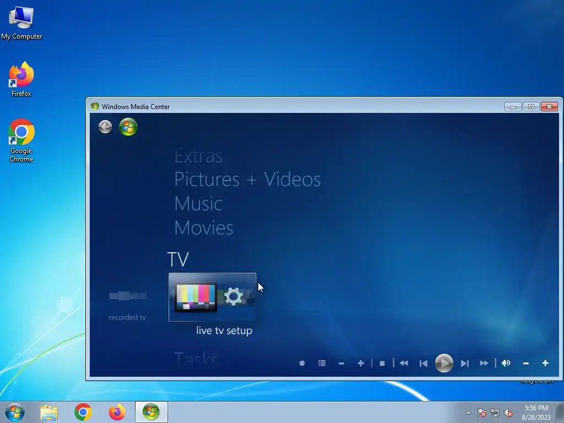Click the Fast forward button
The image size is (564, 423).
click(x=484, y=364)
